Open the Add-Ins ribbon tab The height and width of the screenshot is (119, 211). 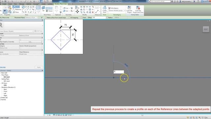[x=29, y=4]
